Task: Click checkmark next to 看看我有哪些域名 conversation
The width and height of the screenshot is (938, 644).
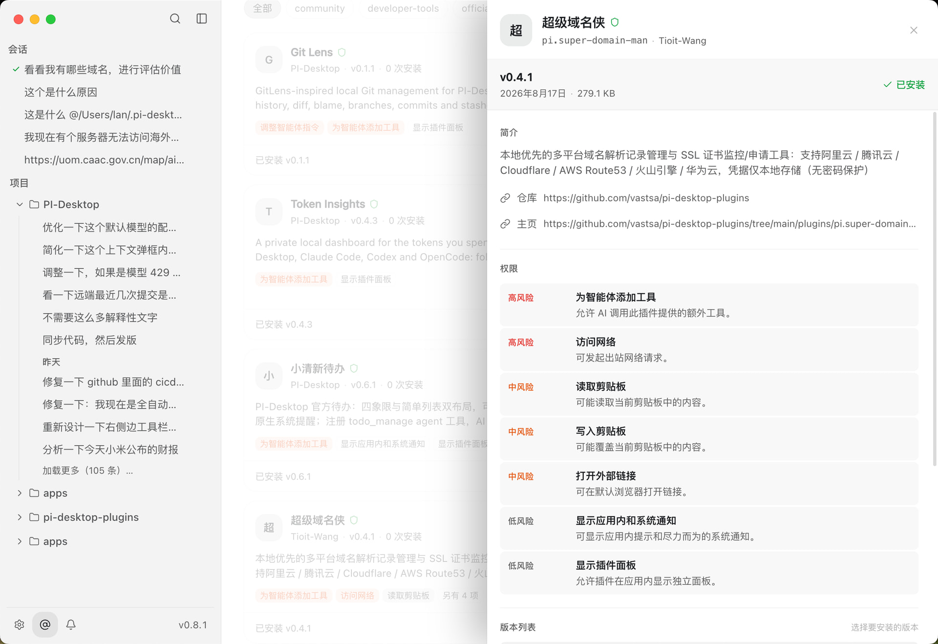Action: tap(16, 69)
